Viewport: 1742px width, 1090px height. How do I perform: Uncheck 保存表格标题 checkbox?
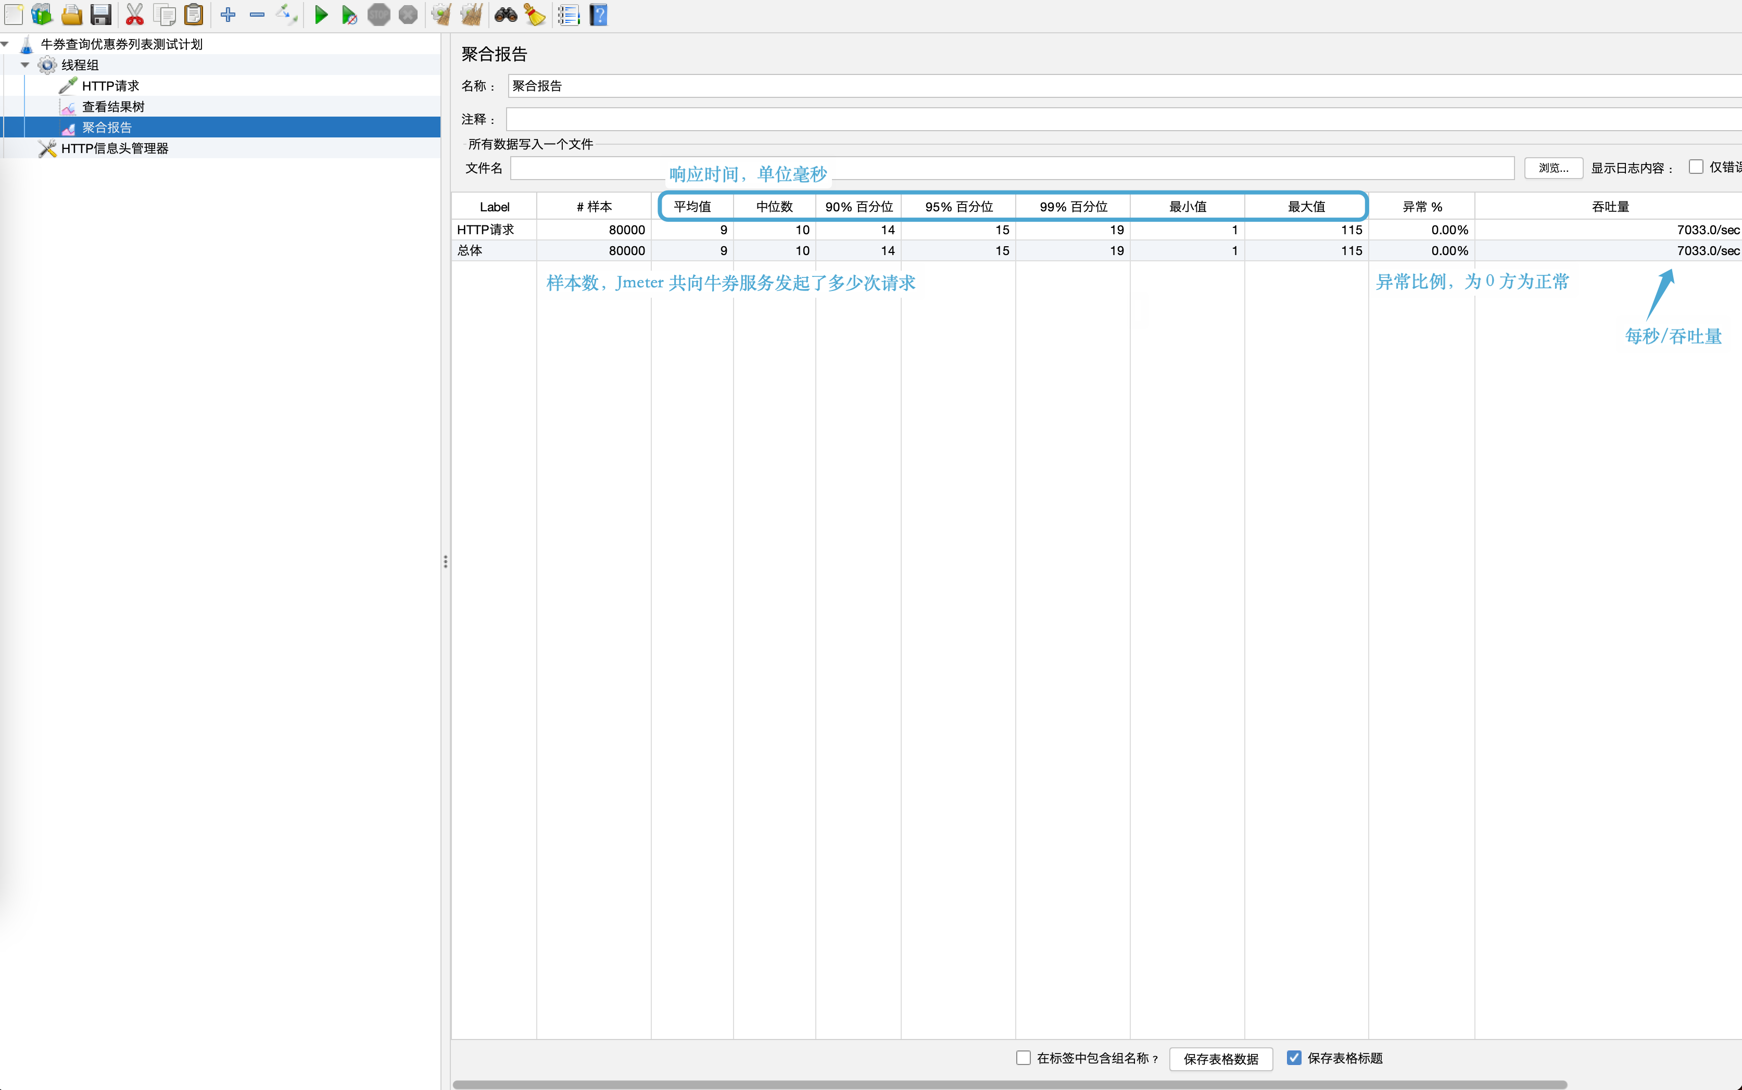click(1294, 1058)
